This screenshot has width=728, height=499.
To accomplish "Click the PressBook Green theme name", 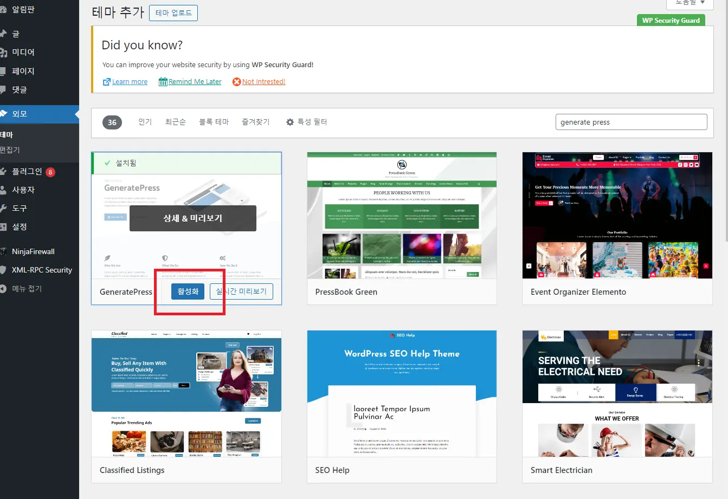I will coord(346,292).
